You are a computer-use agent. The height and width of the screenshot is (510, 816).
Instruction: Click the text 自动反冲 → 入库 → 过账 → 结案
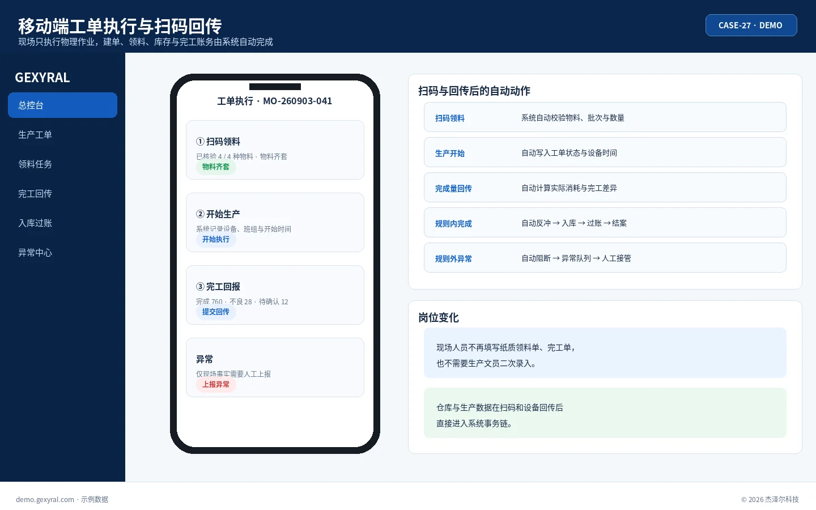(574, 223)
